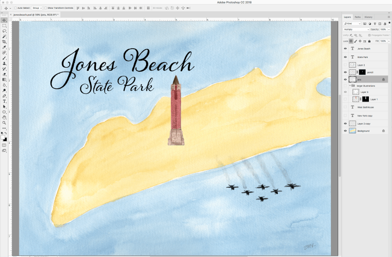
Task: Filter layers for adjustment layers
Action: pyautogui.click(x=370, y=24)
